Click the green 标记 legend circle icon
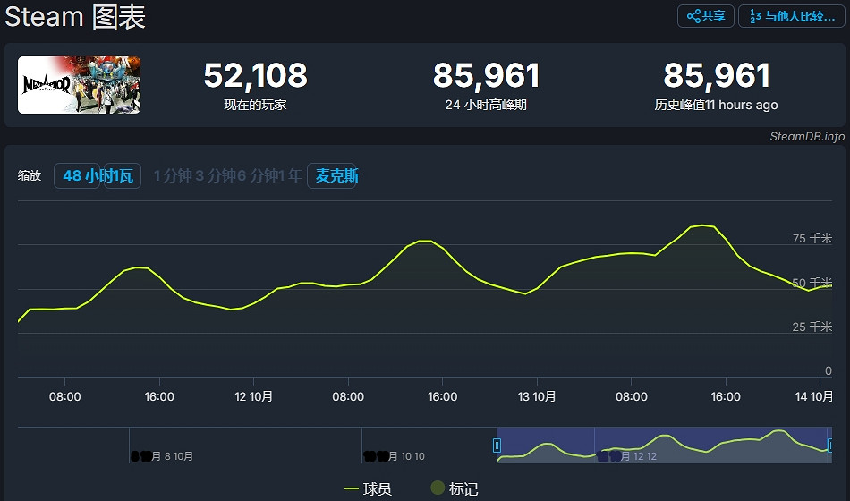850x501 pixels. coord(438,488)
